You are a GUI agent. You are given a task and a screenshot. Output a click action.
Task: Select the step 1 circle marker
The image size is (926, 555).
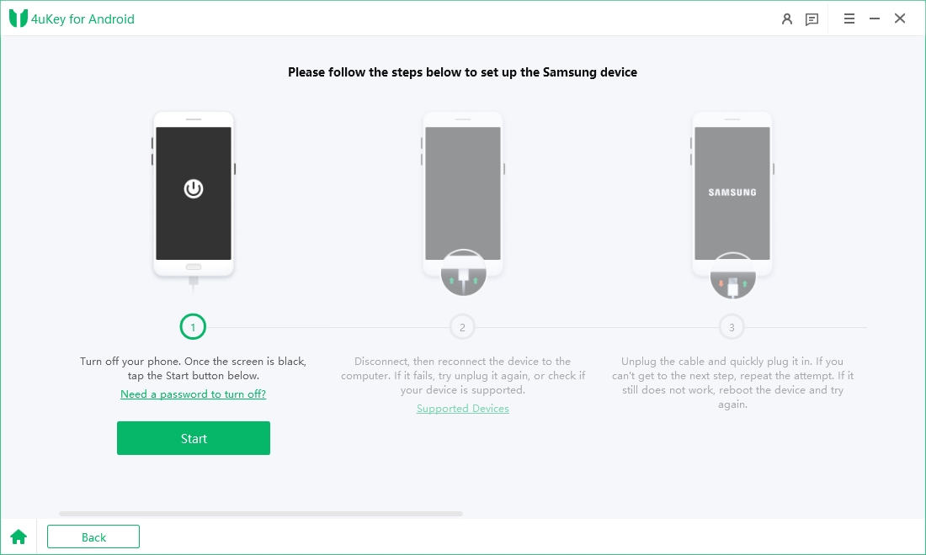pyautogui.click(x=193, y=327)
